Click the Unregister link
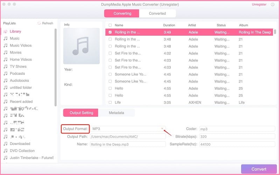Image resolution: width=280 pixels, height=175 pixels. coord(259,5)
